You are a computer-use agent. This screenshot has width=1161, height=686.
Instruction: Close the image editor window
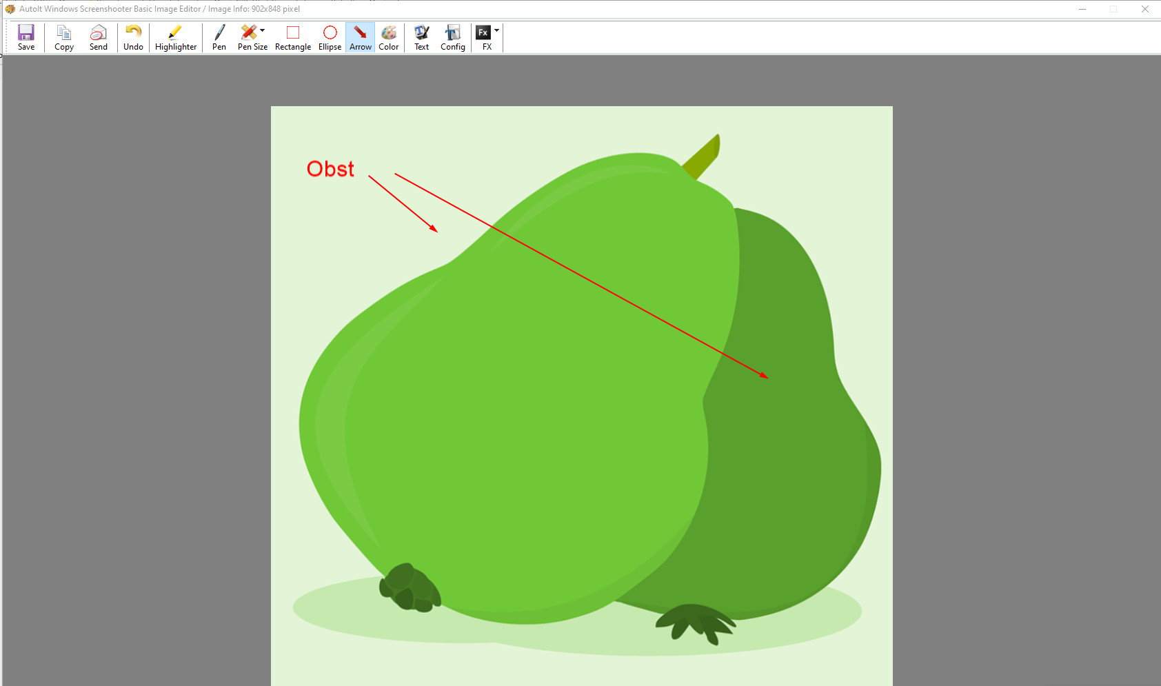(x=1145, y=9)
